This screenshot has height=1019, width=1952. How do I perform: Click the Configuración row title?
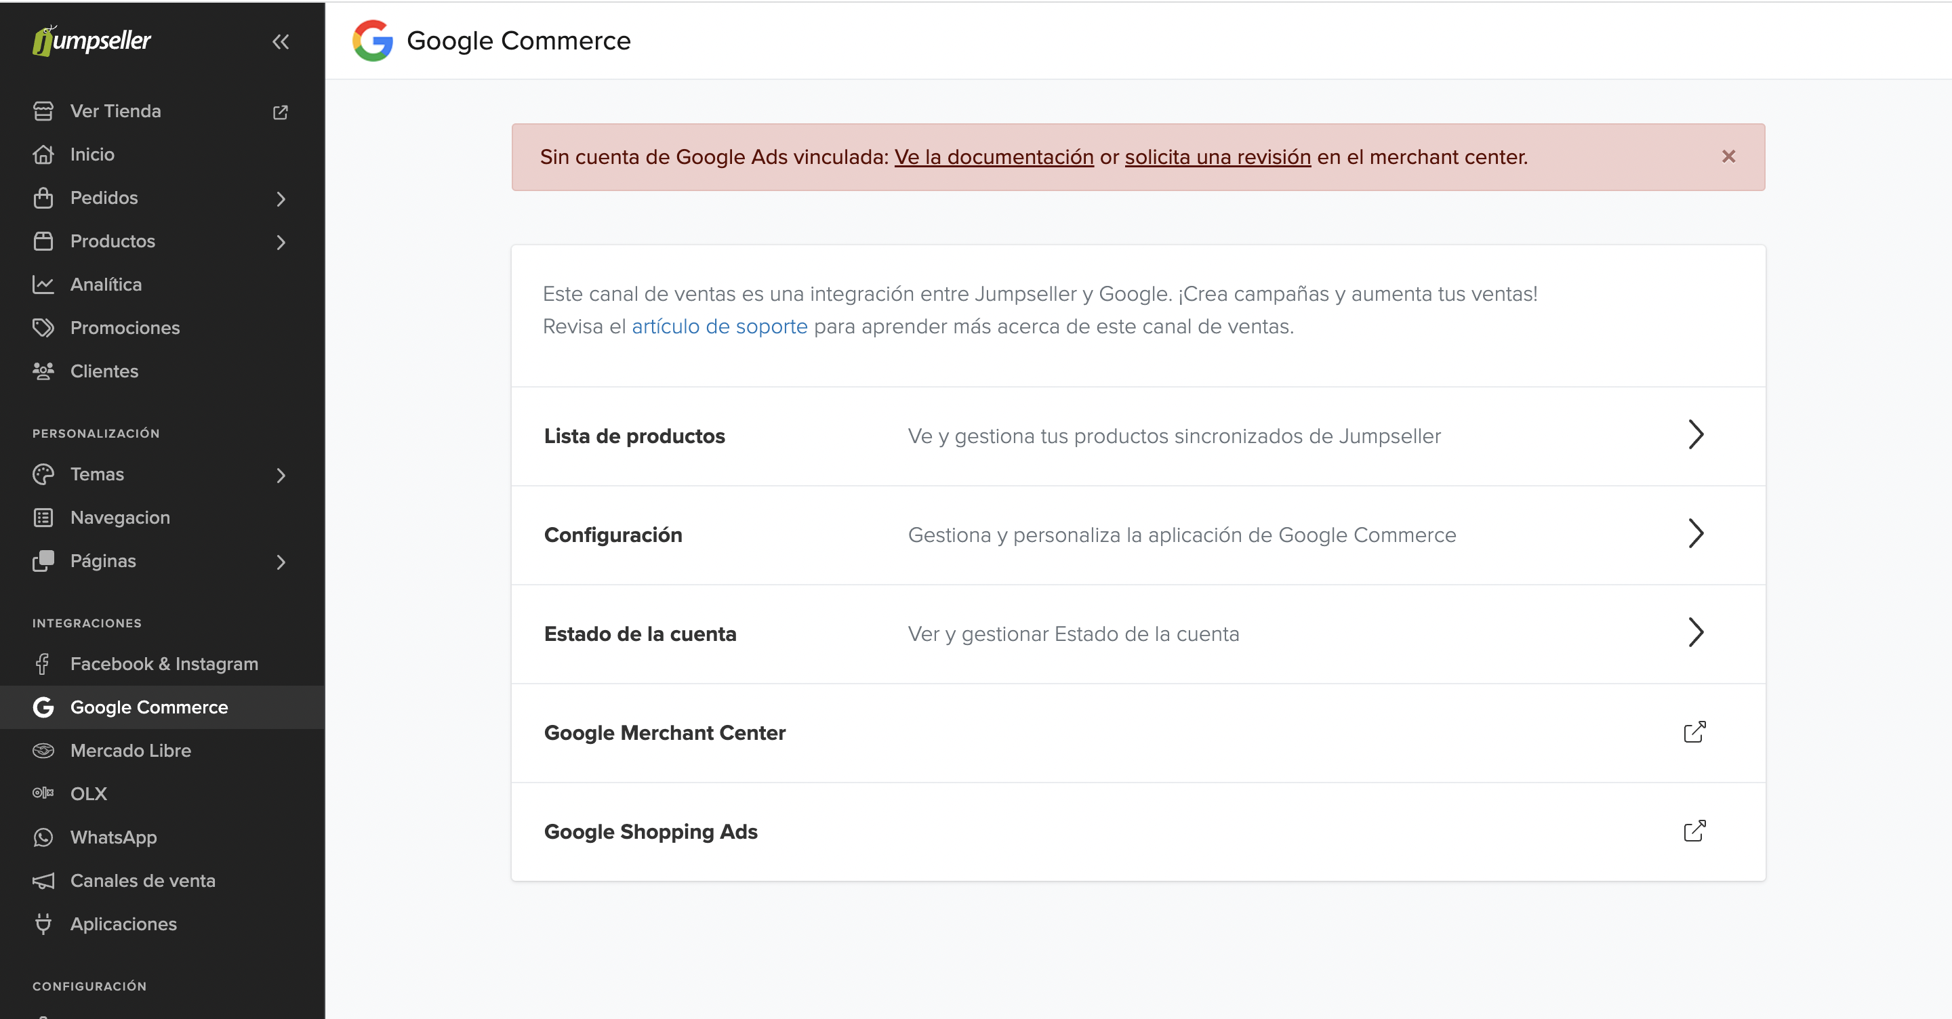point(613,536)
